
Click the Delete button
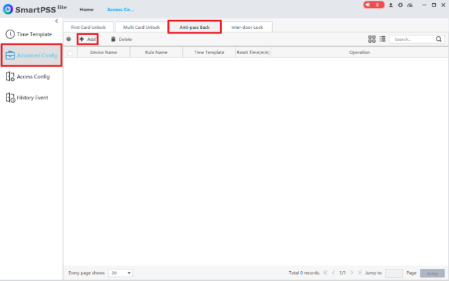click(x=121, y=39)
